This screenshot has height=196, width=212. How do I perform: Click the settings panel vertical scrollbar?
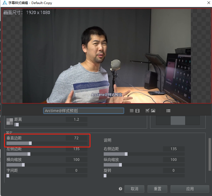[210, 154]
